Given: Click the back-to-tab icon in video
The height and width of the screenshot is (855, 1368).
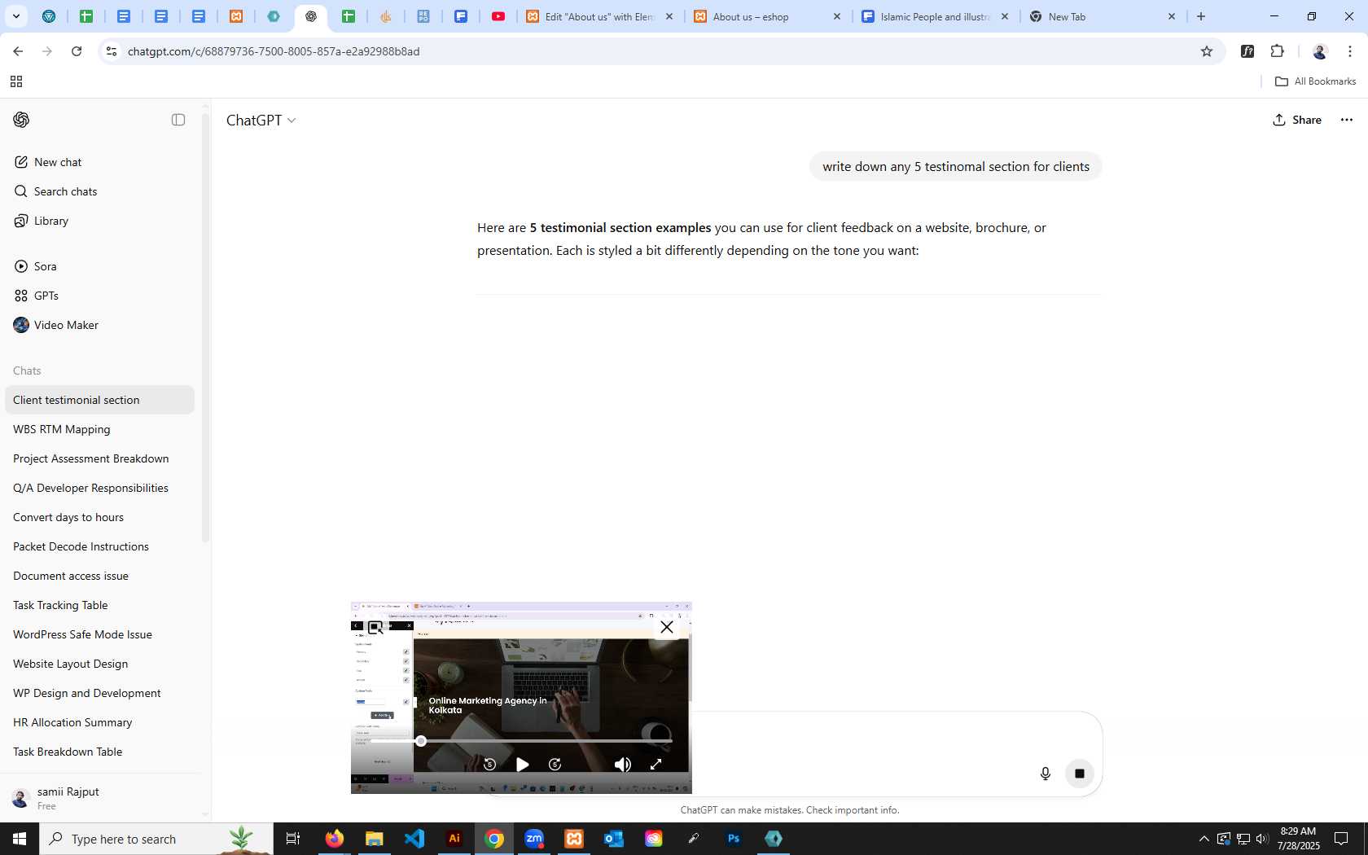Looking at the screenshot, I should point(375,628).
